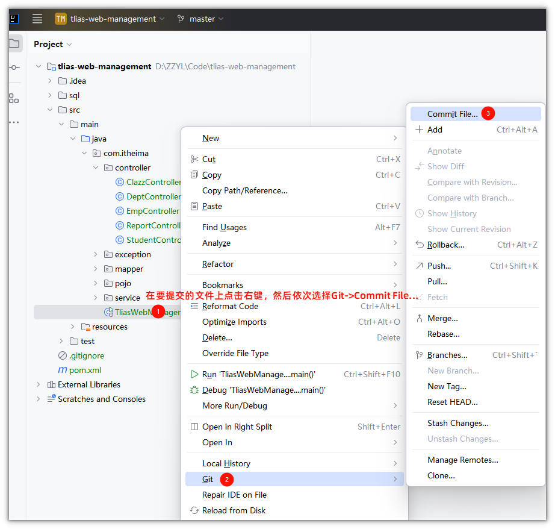Open the main hamburger menu
Image resolution: width=555 pixels, height=529 pixels.
(37, 19)
